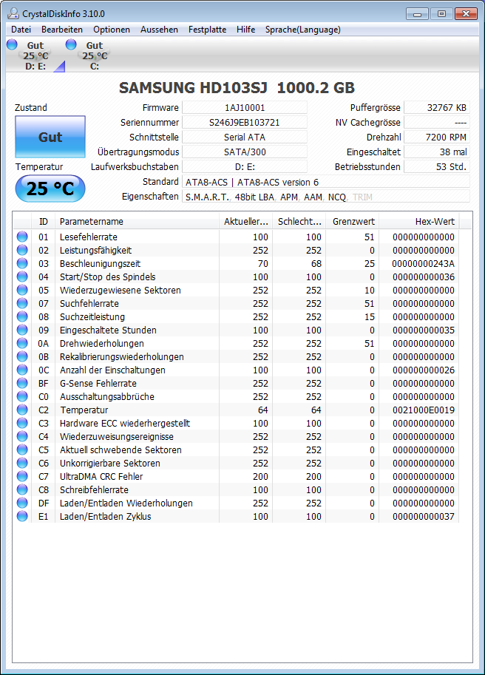Click the Betriebsstunden field 53 Std.

pos(437,166)
